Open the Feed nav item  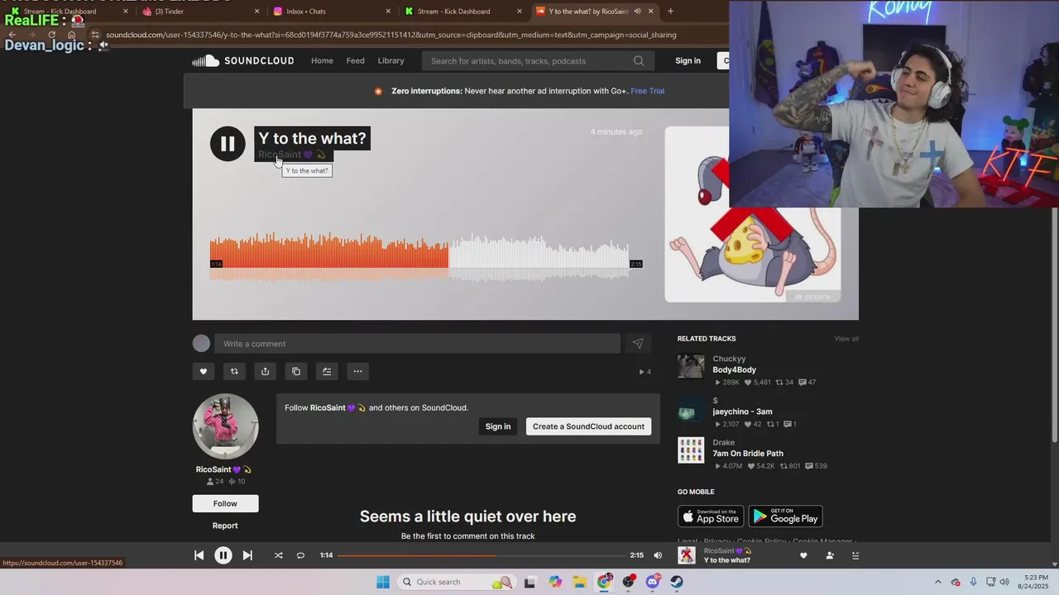355,61
